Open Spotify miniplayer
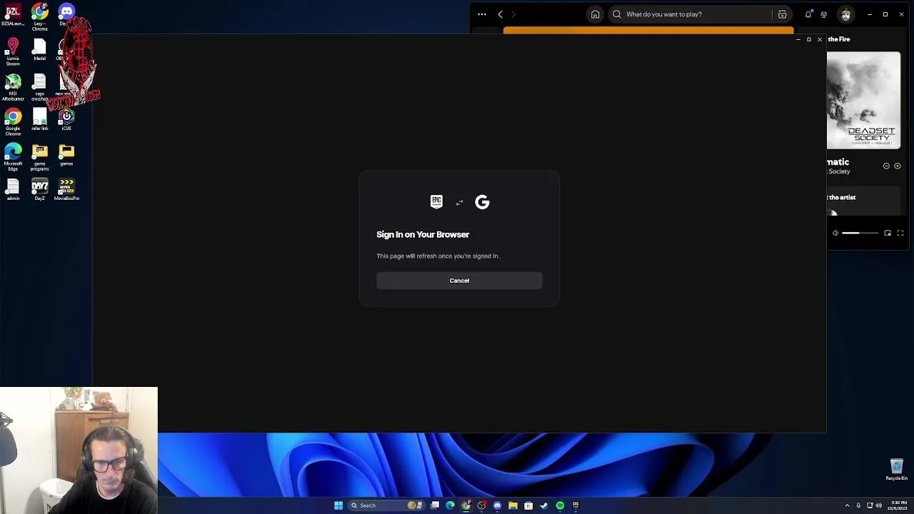The height and width of the screenshot is (514, 914). (888, 233)
